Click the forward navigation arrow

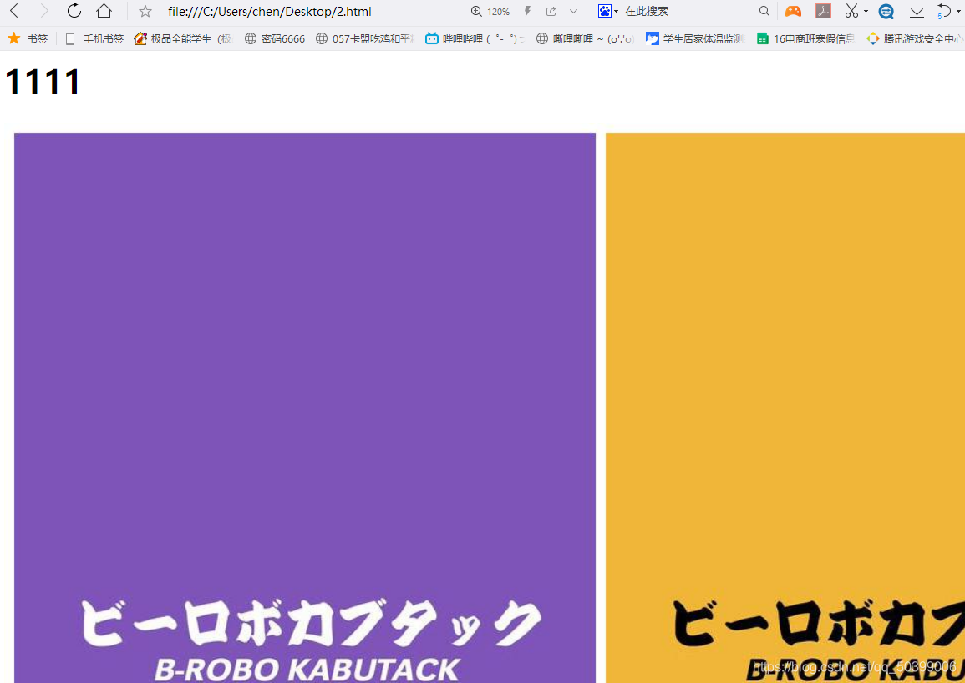[43, 11]
